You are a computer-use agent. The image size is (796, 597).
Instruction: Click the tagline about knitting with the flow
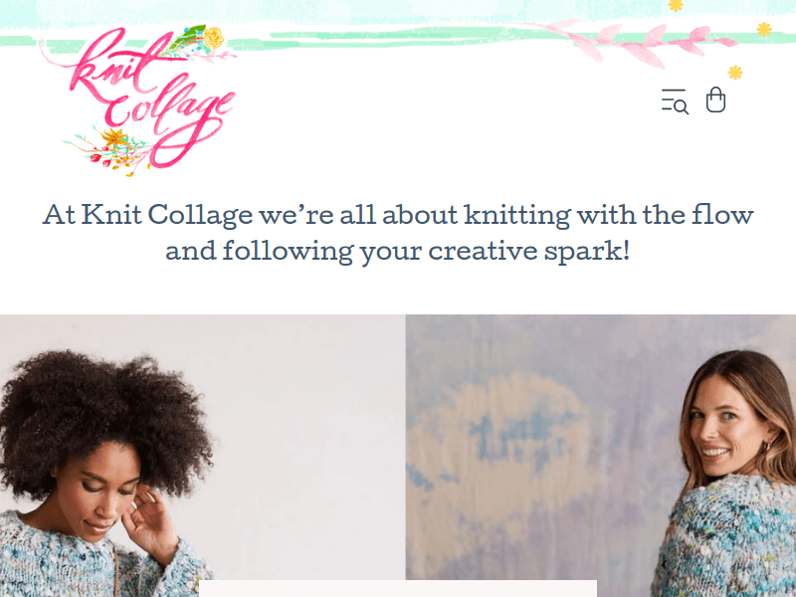[398, 214]
